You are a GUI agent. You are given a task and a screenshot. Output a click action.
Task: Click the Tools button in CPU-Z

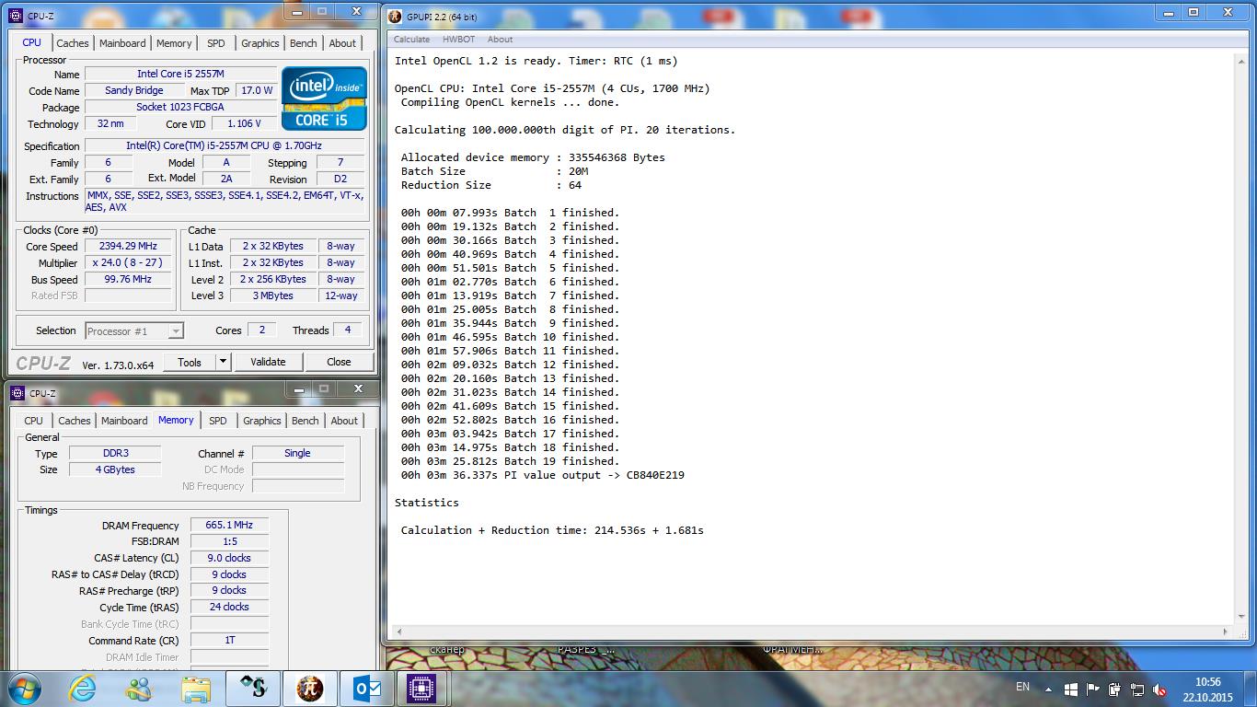190,362
